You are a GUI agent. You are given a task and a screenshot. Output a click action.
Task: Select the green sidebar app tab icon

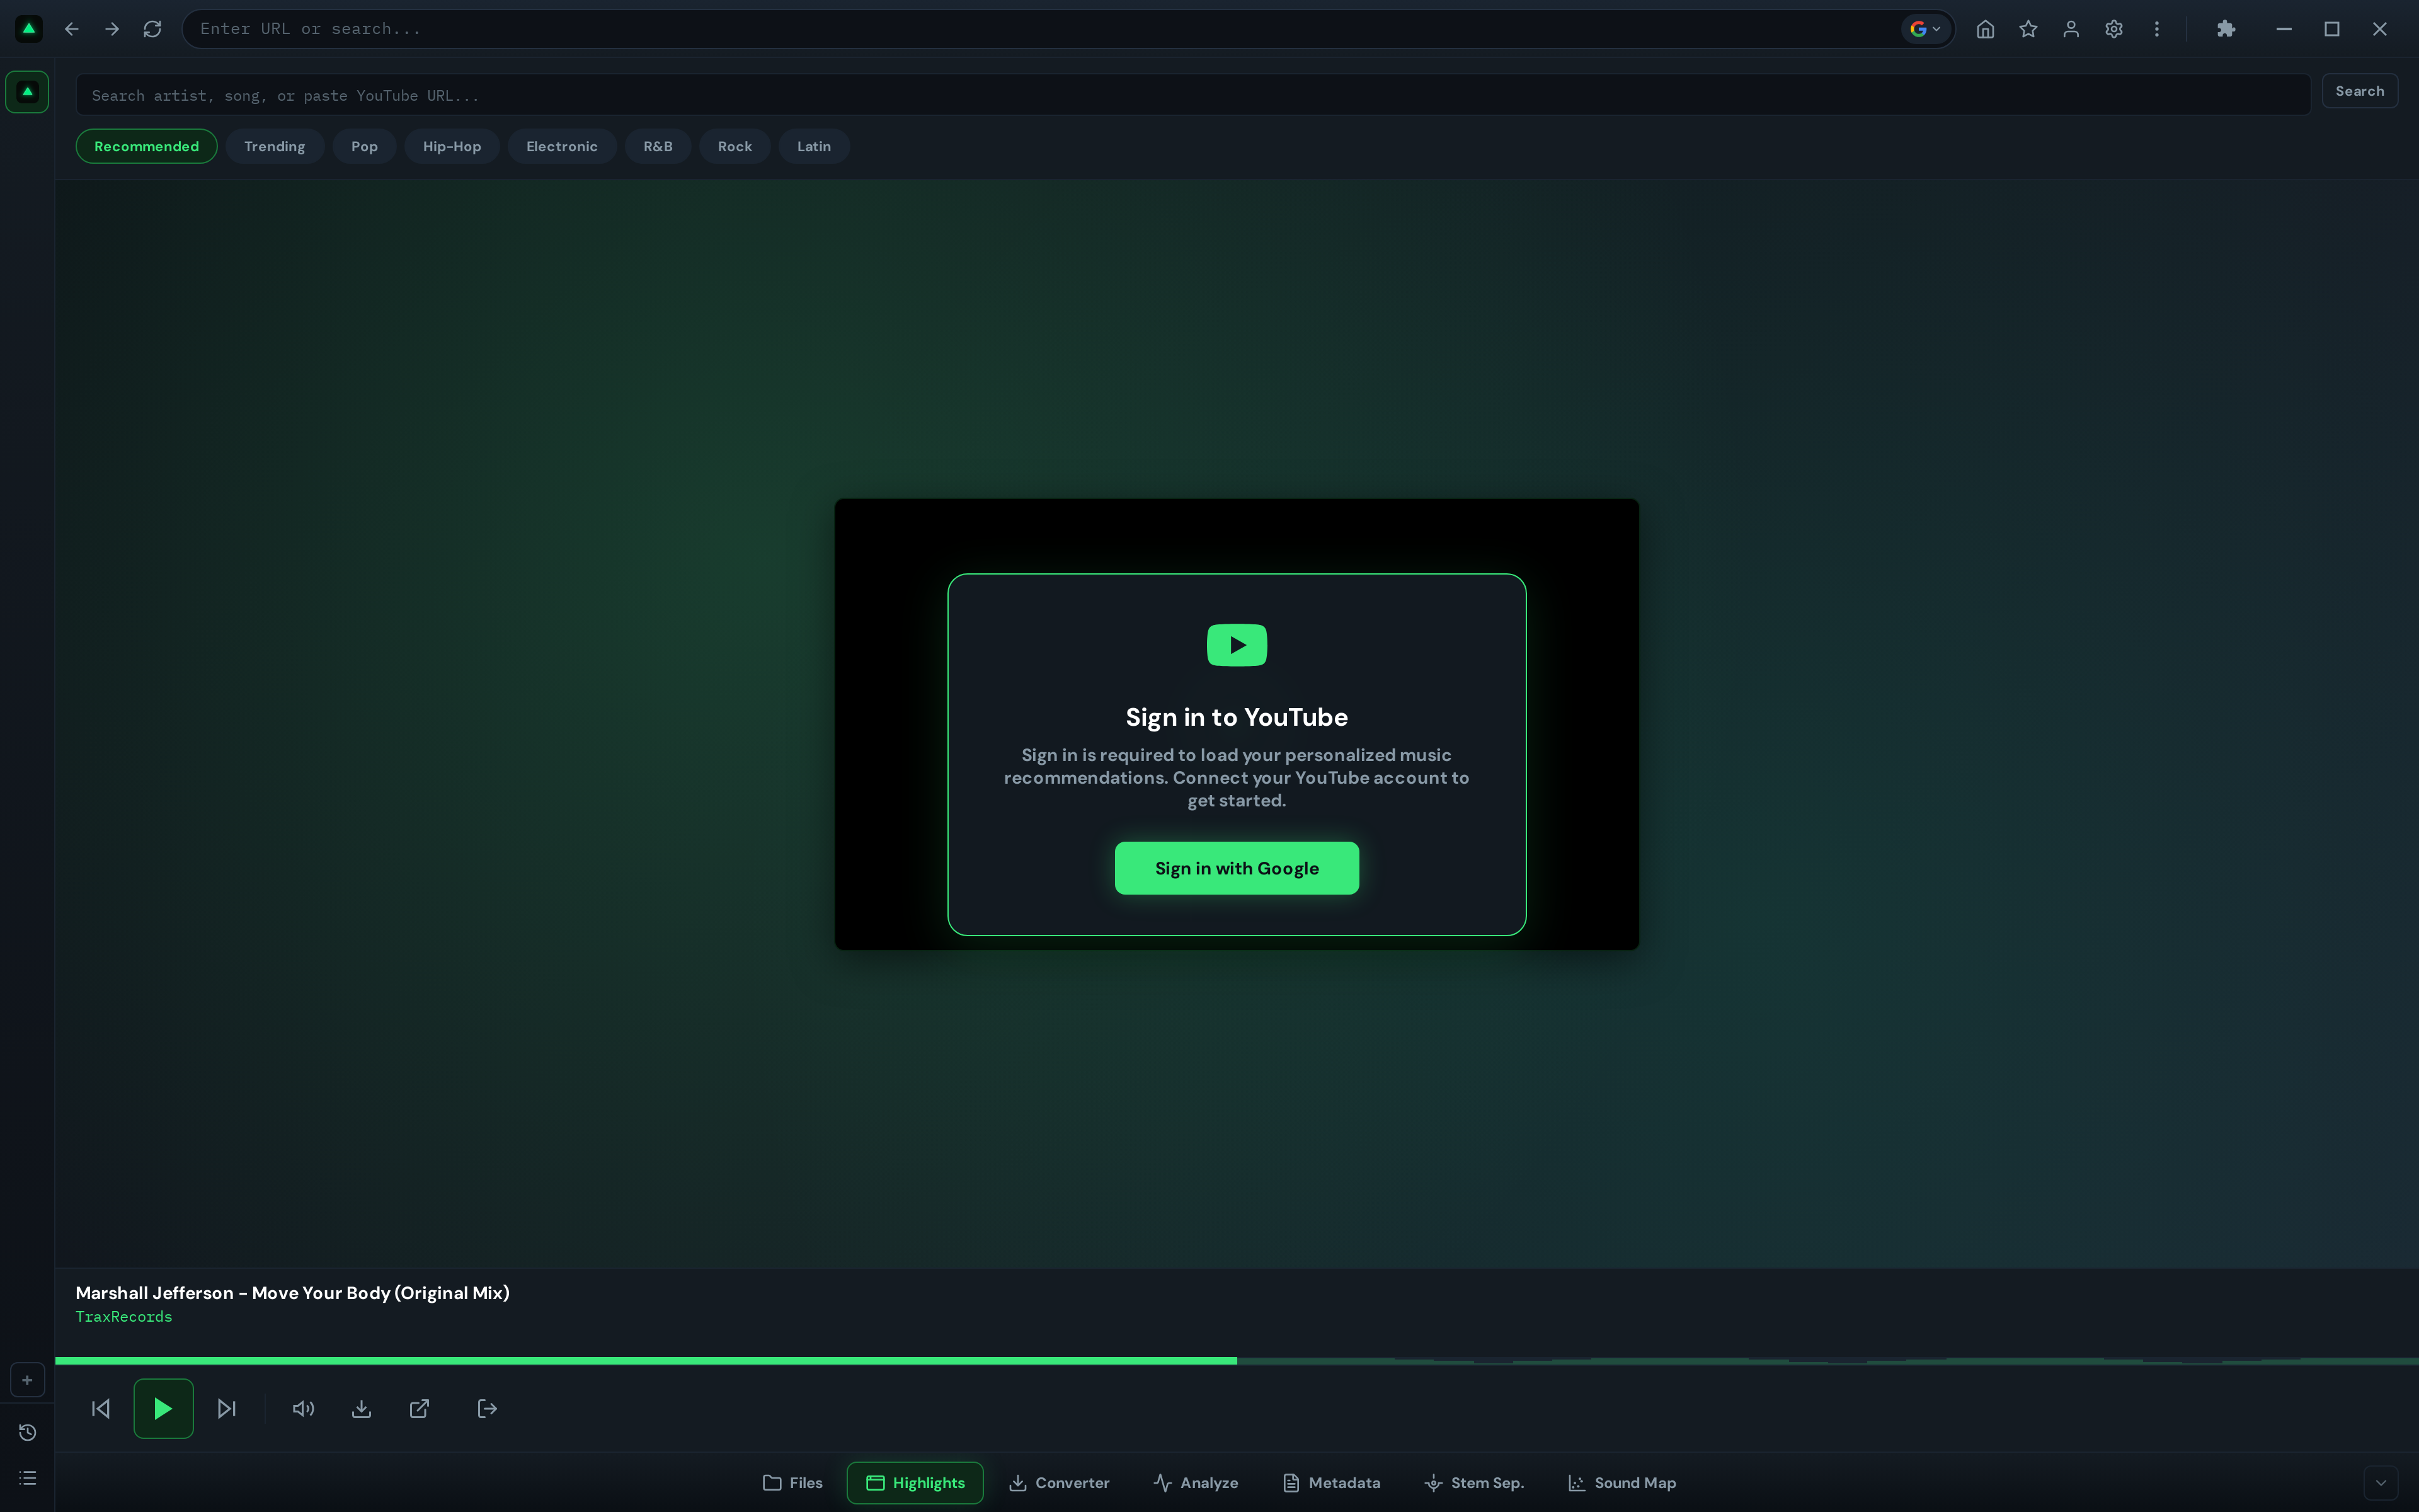coord(27,92)
